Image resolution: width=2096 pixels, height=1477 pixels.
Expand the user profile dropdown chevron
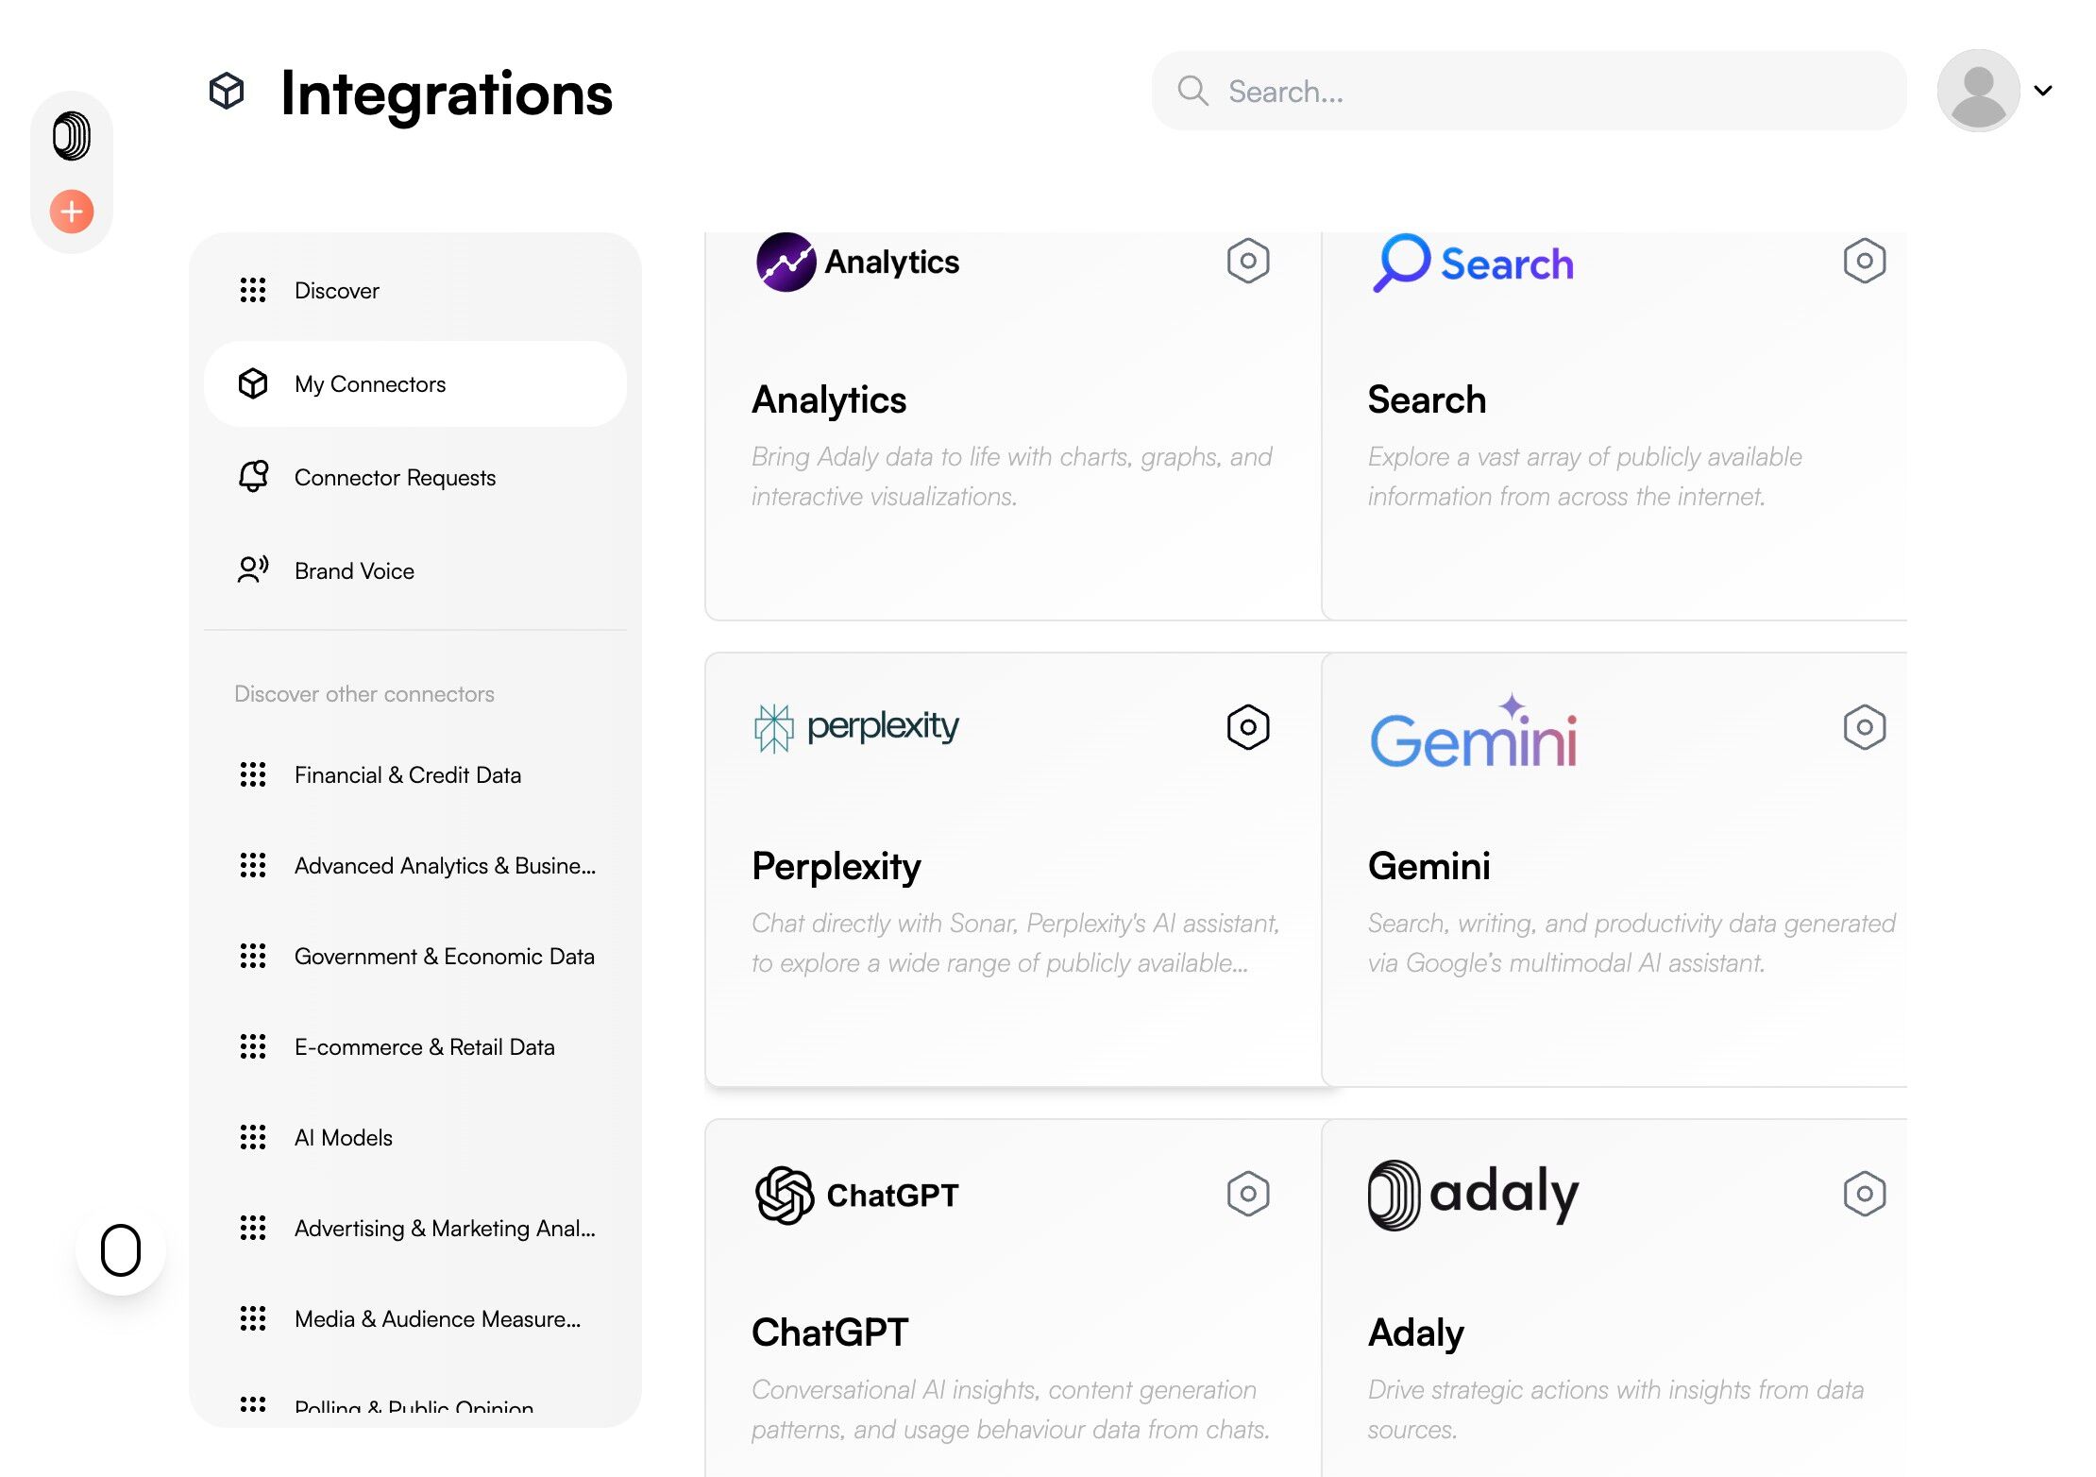pos(2043,91)
